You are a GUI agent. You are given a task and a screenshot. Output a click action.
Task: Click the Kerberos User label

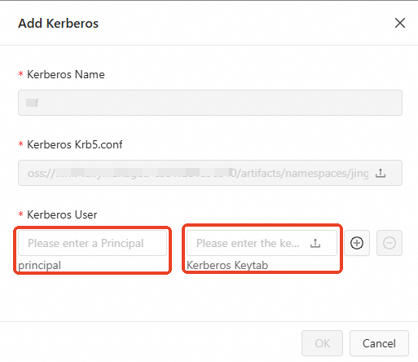coord(62,214)
